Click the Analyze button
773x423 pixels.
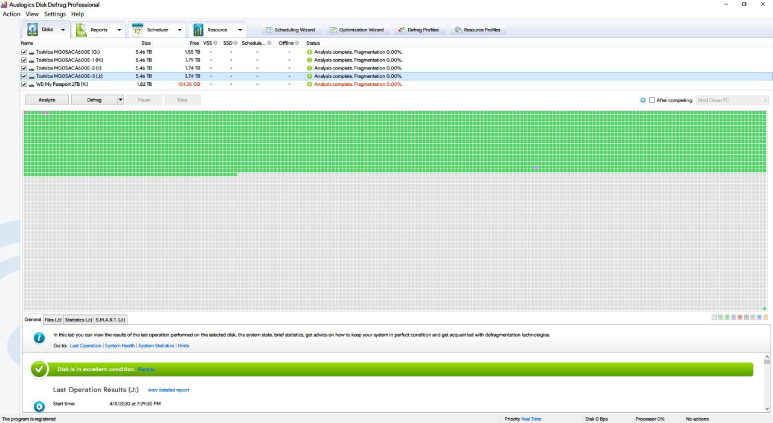47,100
